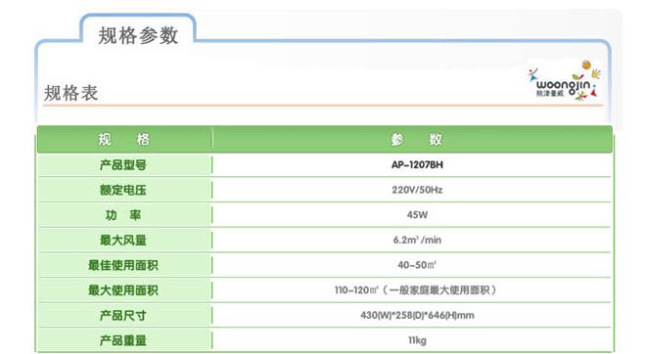
Task: Click the 430(W)*258(D)*646(H)mm dimensions value
Action: [417, 315]
